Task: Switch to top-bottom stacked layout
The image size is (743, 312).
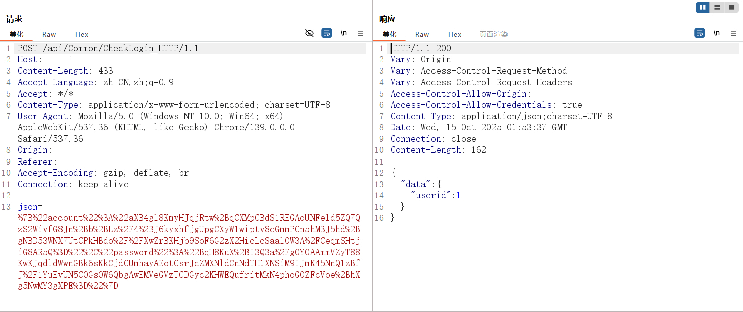Action: (x=717, y=7)
